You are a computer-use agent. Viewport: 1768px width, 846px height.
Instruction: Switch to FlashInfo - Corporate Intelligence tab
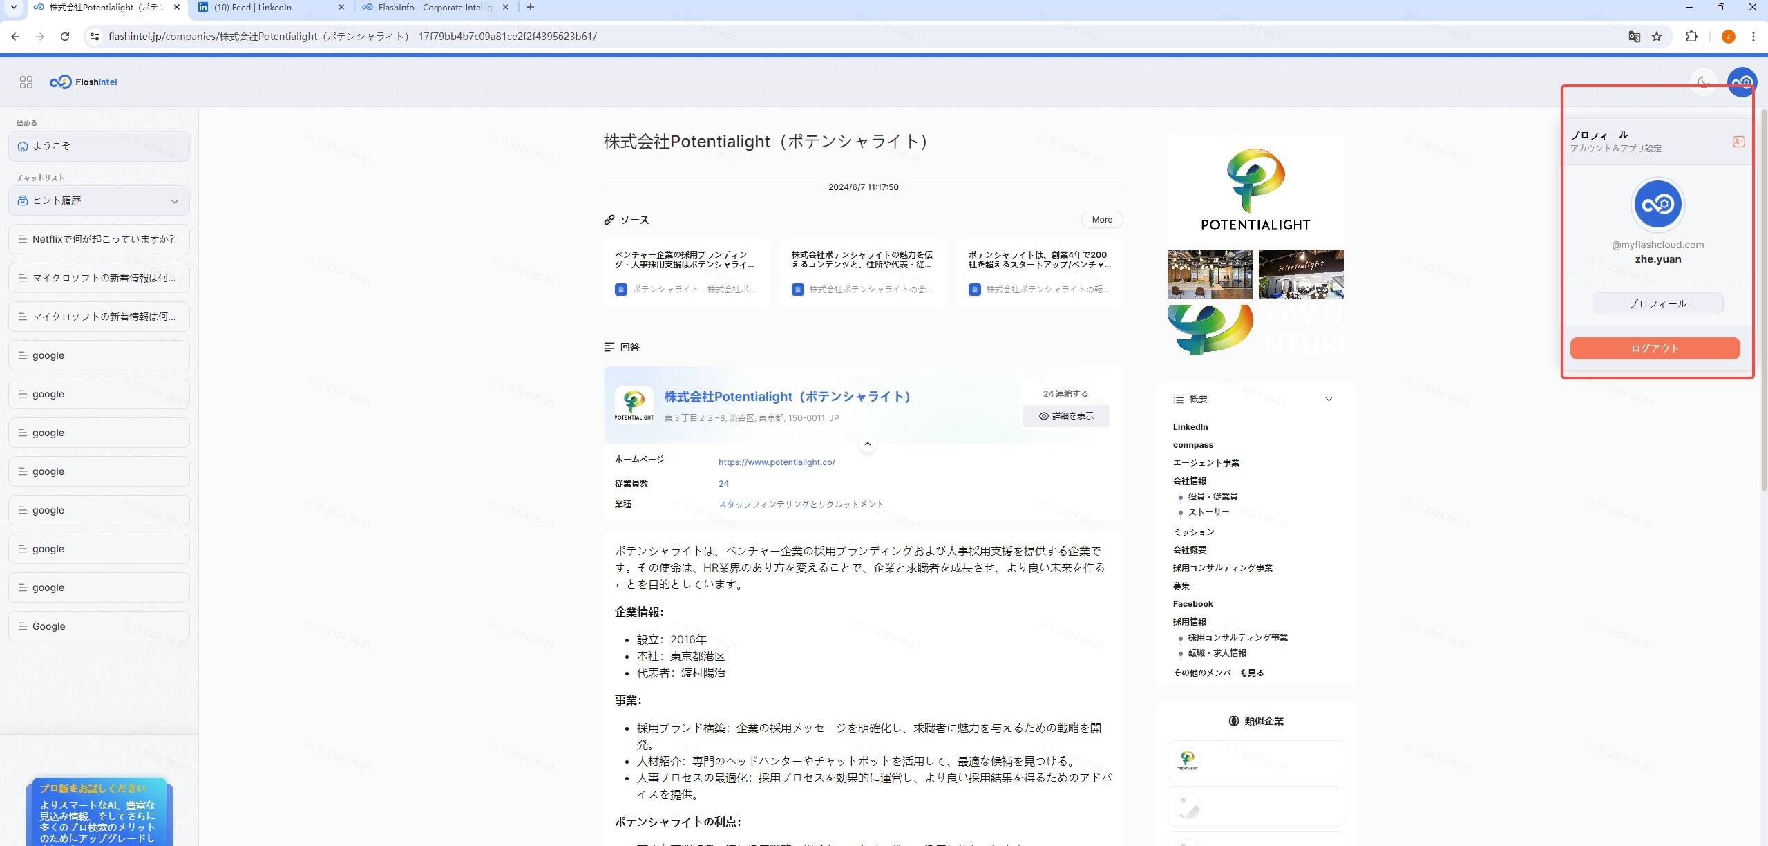click(x=435, y=8)
